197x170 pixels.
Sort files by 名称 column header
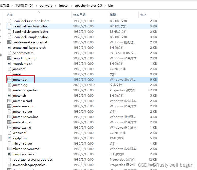(10, 15)
